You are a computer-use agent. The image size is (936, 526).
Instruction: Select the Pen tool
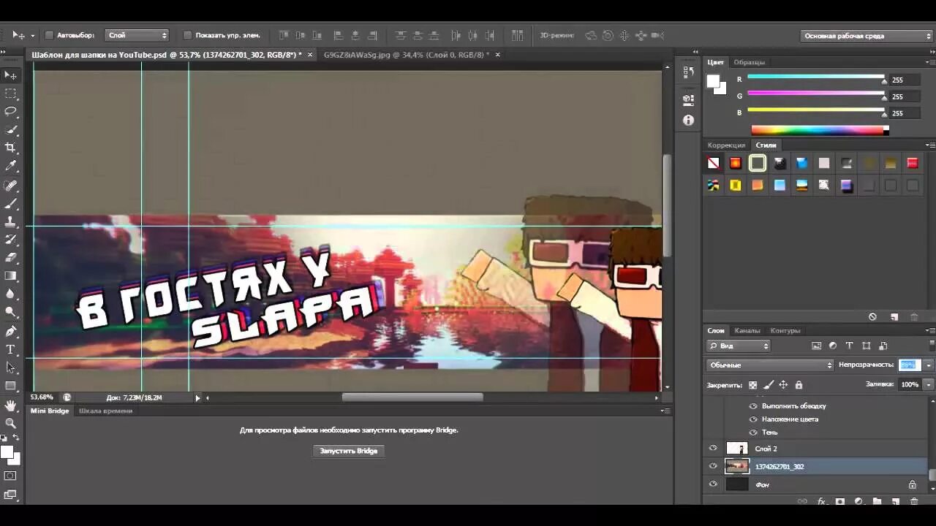click(10, 331)
